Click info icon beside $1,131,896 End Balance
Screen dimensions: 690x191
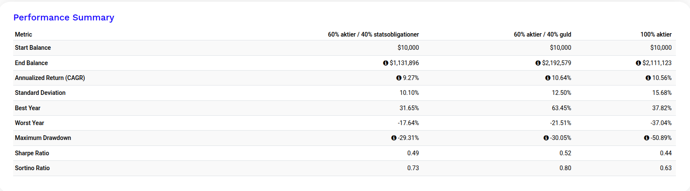pos(386,63)
